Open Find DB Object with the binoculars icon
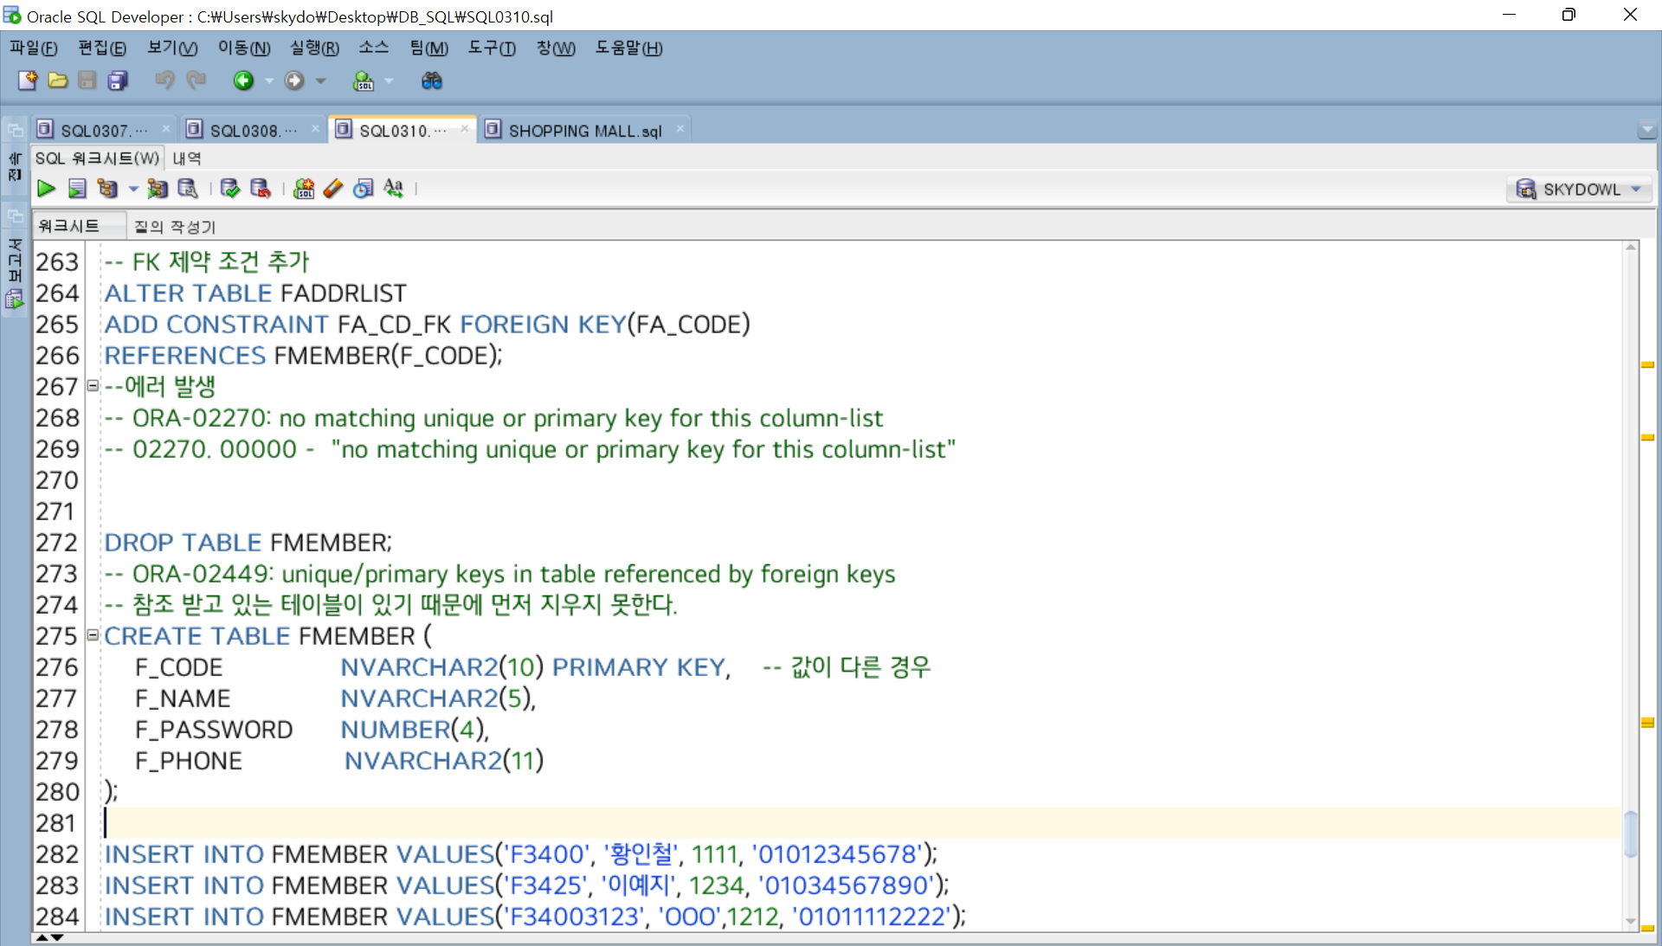 431,80
